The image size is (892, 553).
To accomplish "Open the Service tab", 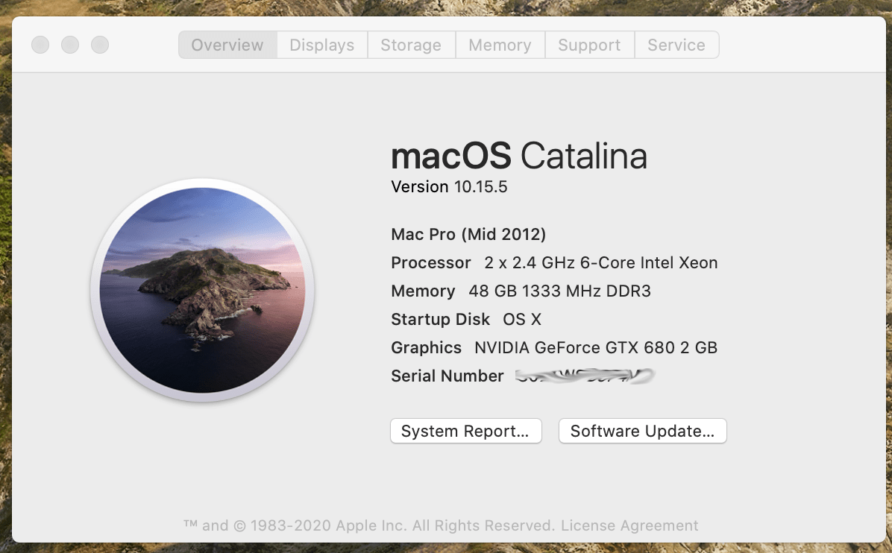I will [x=676, y=45].
